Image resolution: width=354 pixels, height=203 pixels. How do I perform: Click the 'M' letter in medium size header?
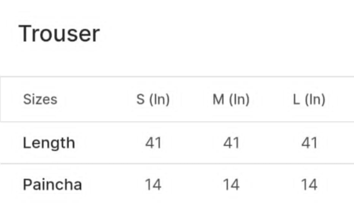(x=218, y=99)
